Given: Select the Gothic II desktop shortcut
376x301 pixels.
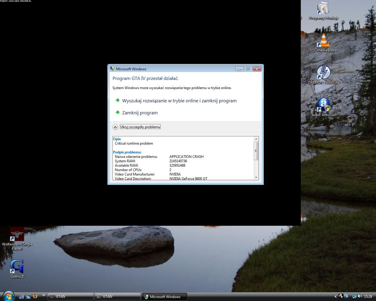Looking at the screenshot, I should pos(17,269).
